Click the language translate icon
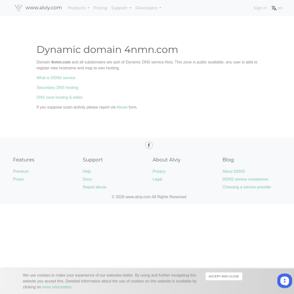294x294 pixels. [x=274, y=8]
